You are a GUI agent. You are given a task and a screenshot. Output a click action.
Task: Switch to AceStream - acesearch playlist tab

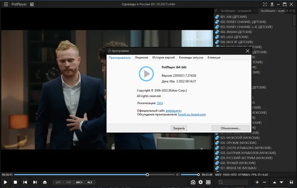point(236,11)
